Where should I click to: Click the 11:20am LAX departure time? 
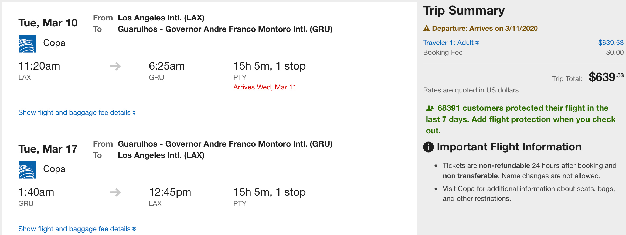point(39,66)
